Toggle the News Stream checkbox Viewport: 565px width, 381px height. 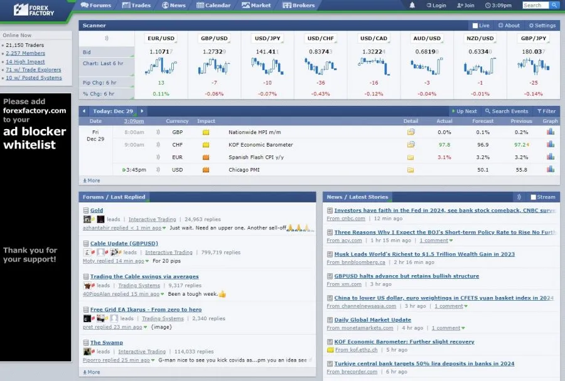[x=533, y=197]
